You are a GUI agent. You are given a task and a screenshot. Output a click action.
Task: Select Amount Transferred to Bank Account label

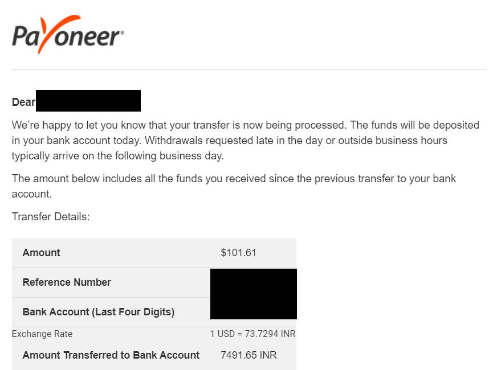111,355
